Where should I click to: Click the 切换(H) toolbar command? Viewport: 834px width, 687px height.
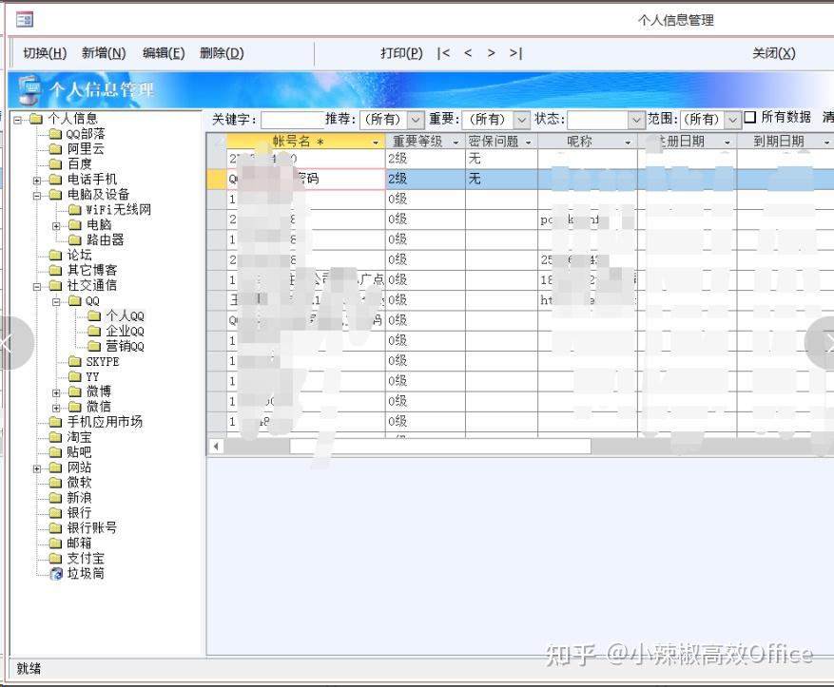[42, 53]
